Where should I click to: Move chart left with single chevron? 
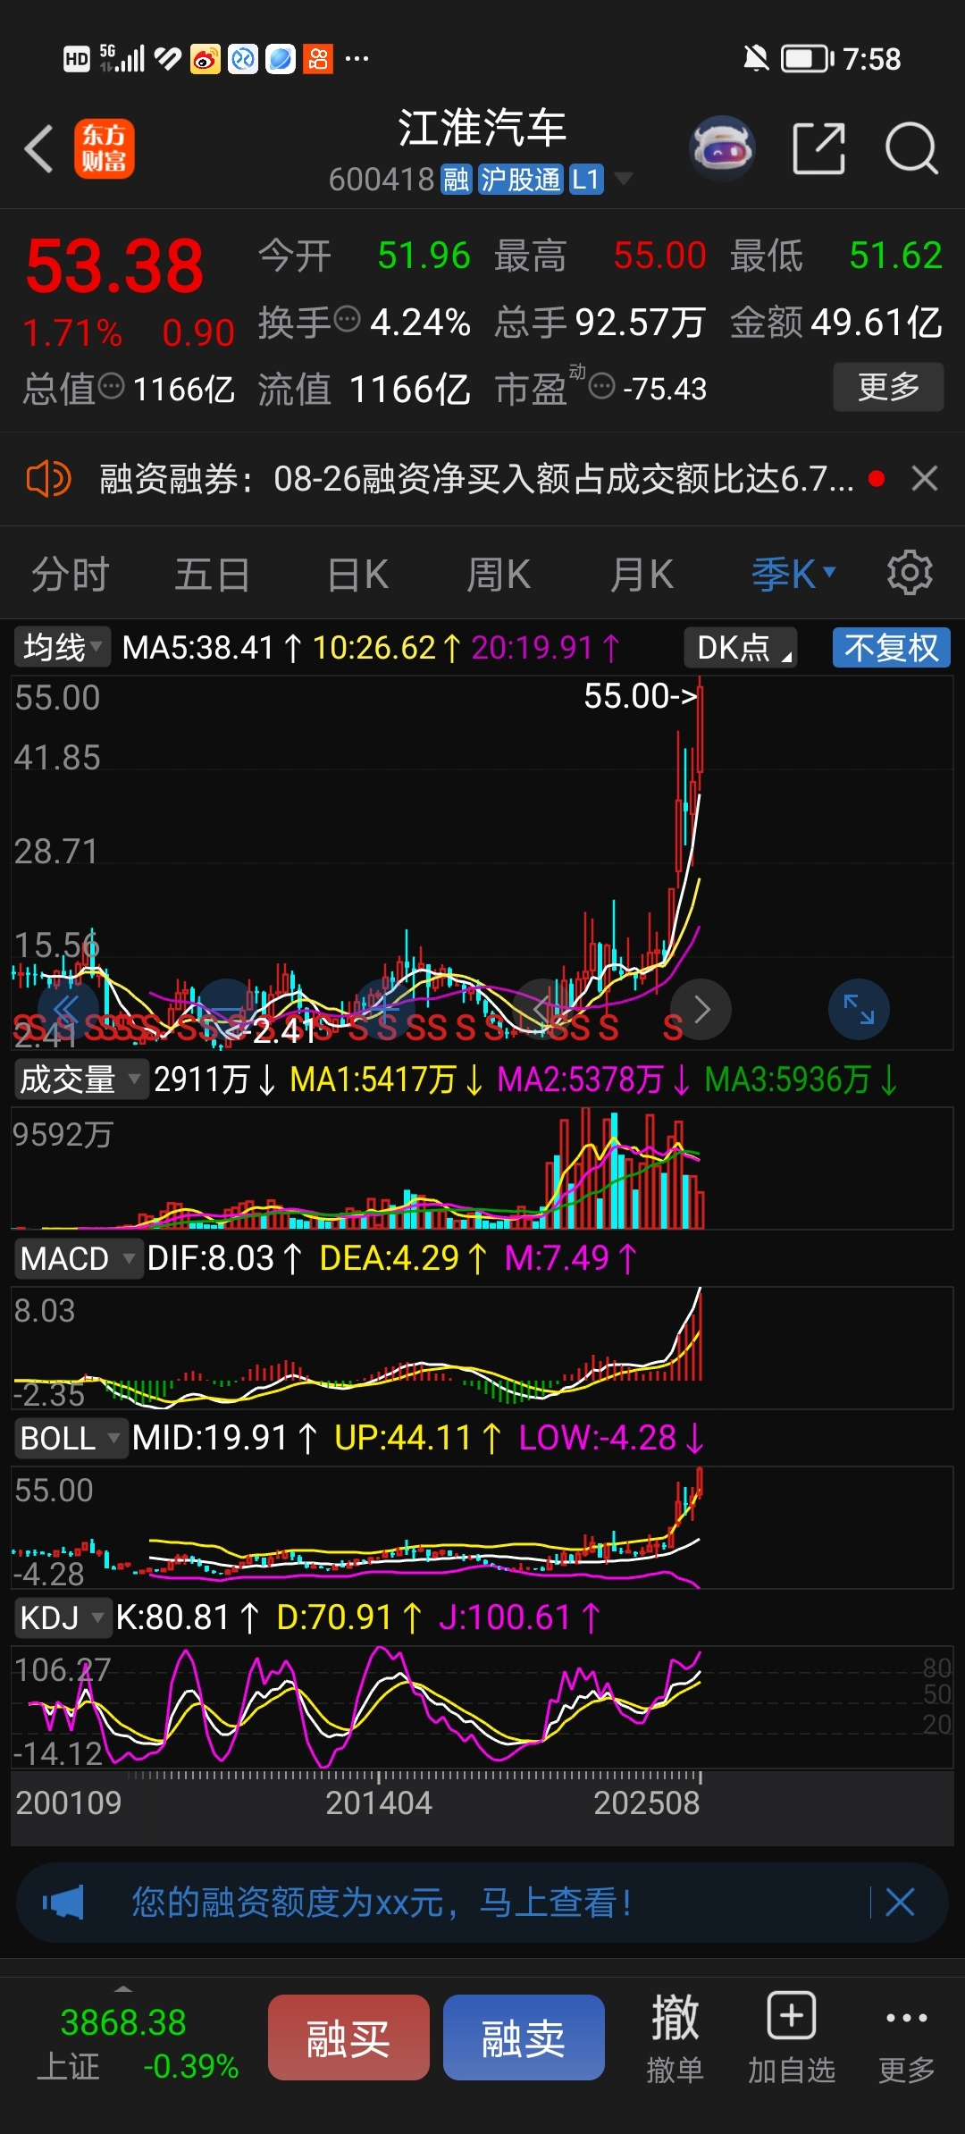click(542, 1009)
